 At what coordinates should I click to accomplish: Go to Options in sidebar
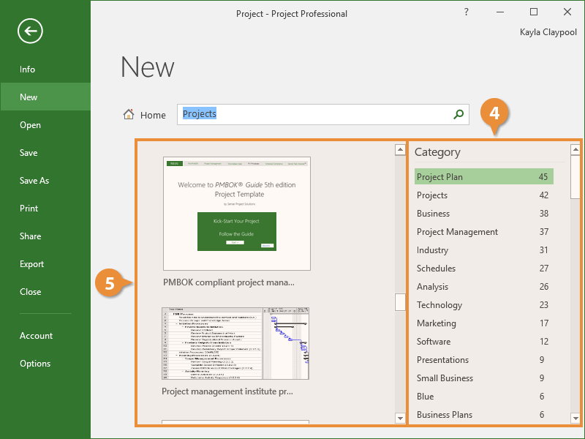pyautogui.click(x=35, y=364)
